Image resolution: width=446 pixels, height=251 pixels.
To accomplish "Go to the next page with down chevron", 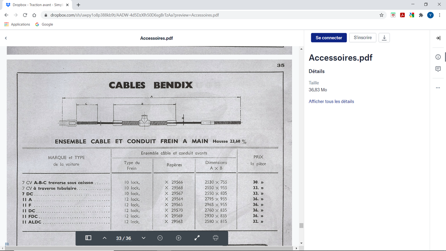I will coord(144,238).
